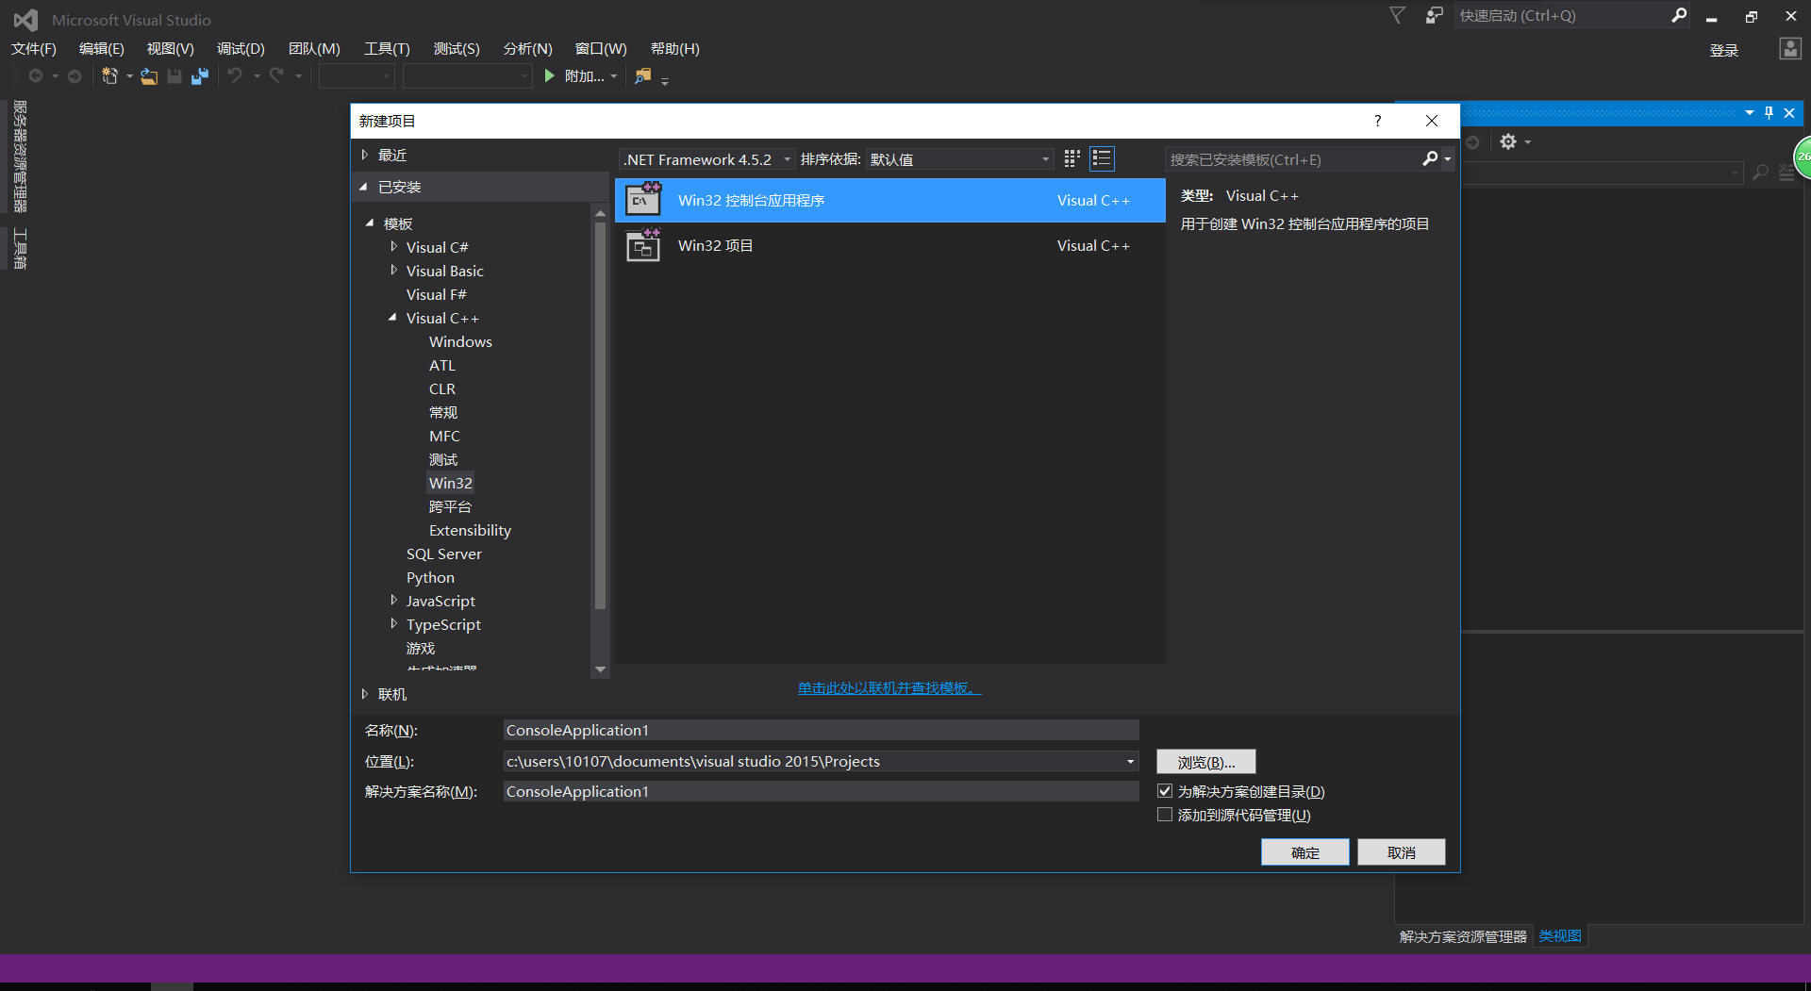Viewport: 1811px width, 991px height.
Task: Click the 确定 button
Action: (x=1305, y=852)
